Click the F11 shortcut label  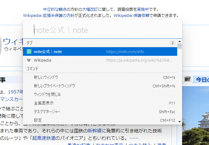point(172,103)
